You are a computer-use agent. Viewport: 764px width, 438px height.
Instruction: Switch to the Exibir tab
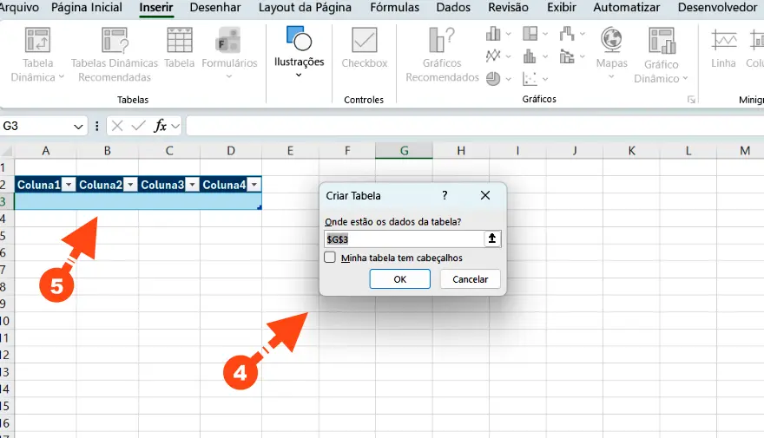[562, 7]
